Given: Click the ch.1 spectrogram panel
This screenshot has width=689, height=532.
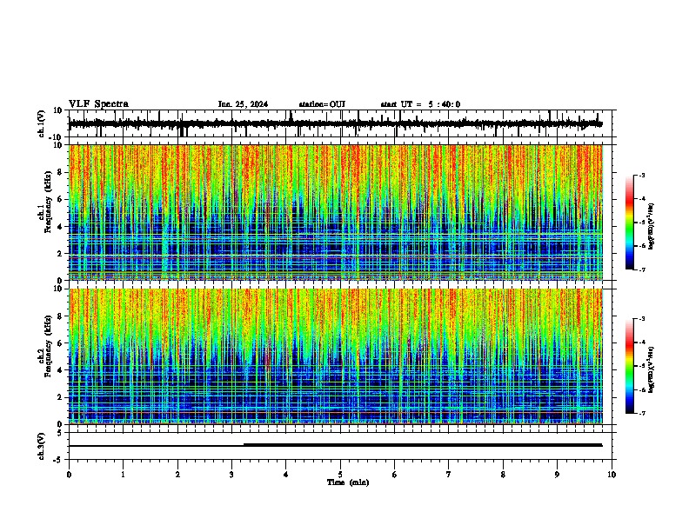Looking at the screenshot, I should (x=336, y=212).
